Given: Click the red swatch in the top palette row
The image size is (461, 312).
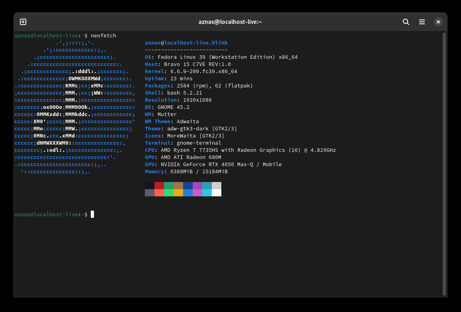Looking at the screenshot, I should tap(159, 186).
